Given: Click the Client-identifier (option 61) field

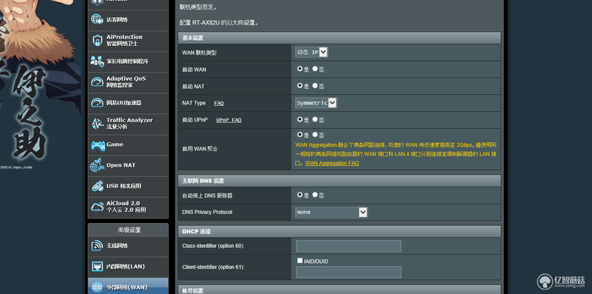Looking at the screenshot, I should click(x=349, y=272).
